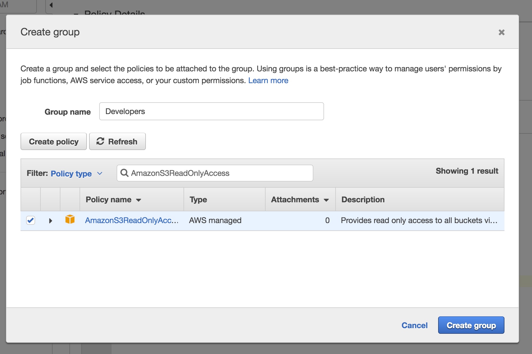Click the 'Provides read only access' description

click(x=419, y=220)
